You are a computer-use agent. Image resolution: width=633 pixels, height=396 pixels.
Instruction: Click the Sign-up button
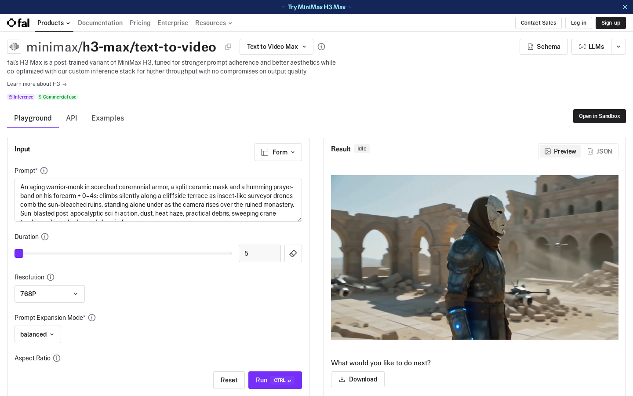point(611,23)
